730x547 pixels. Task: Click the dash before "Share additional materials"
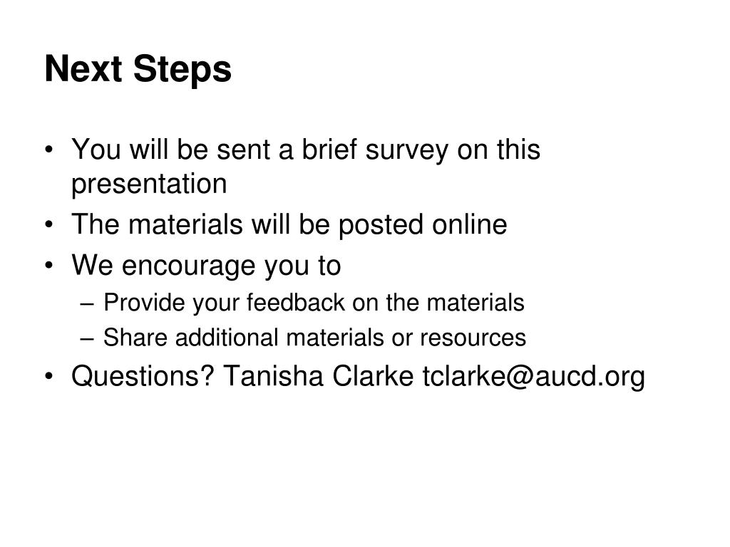click(87, 340)
